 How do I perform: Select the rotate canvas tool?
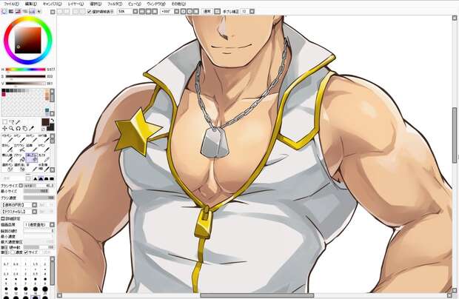coord(19,129)
